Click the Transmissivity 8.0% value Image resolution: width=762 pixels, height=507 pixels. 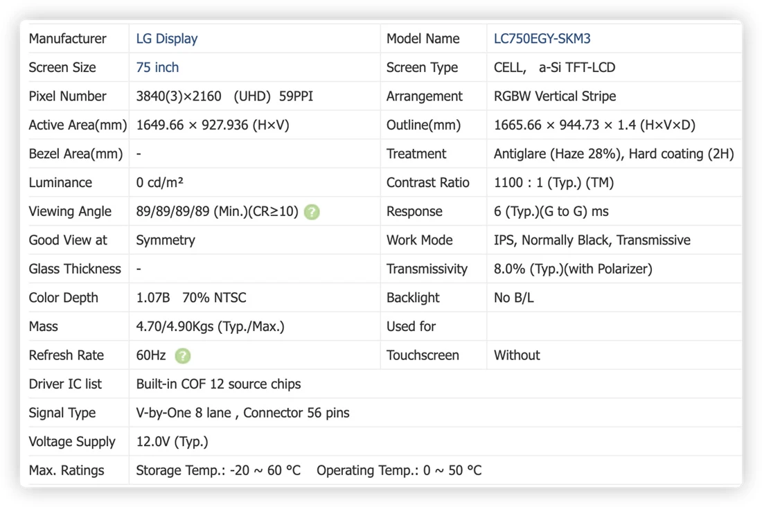[573, 269]
